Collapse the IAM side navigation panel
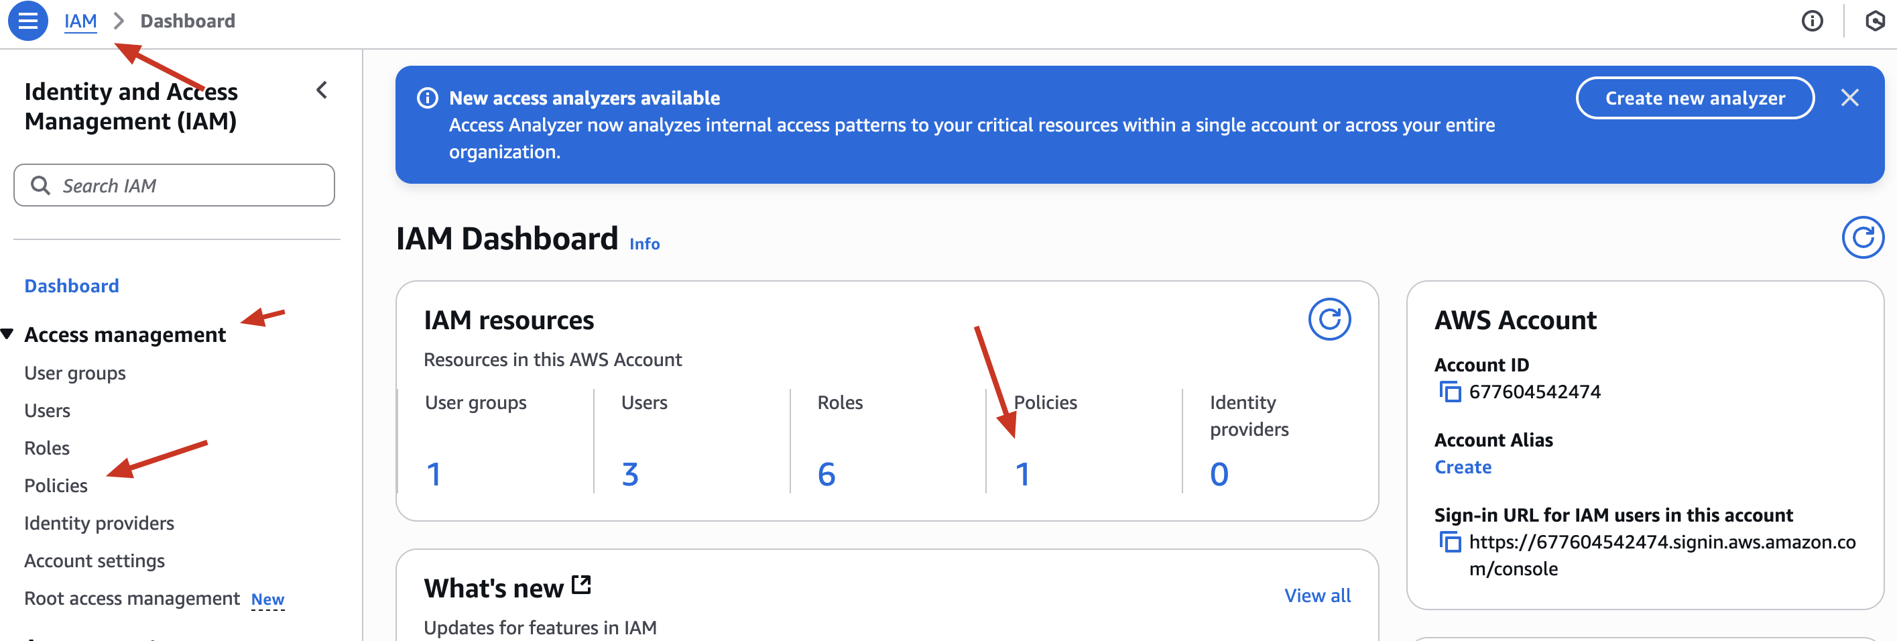The width and height of the screenshot is (1897, 641). tap(322, 90)
